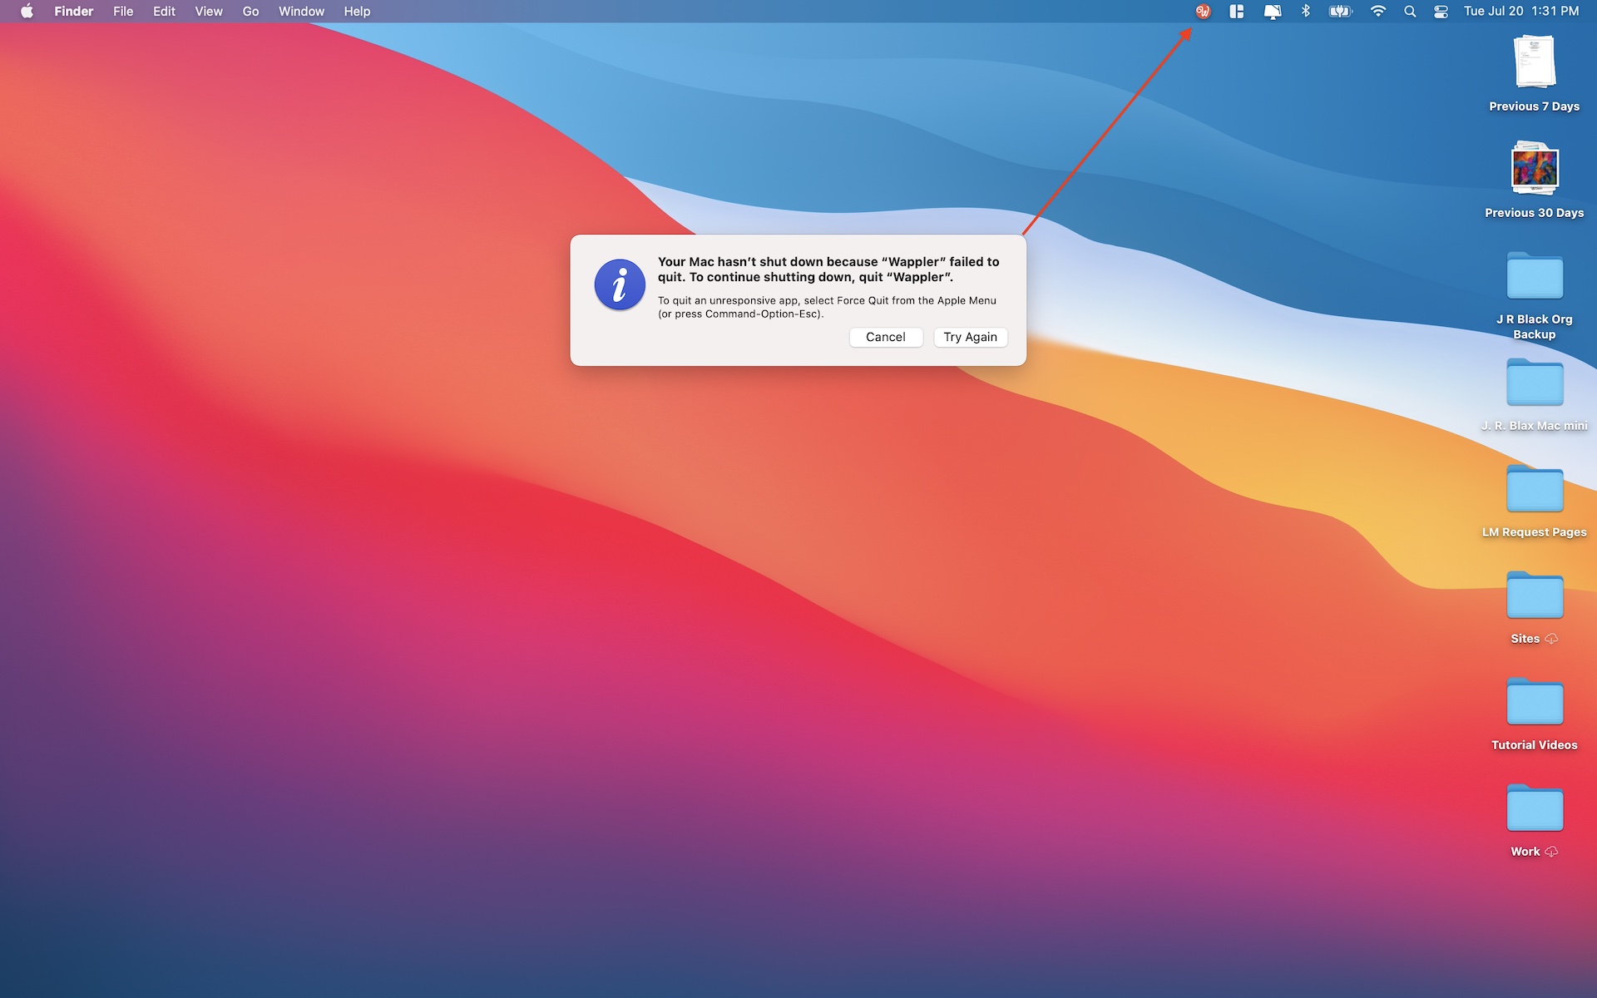Click the Bluetooth status icon
Image resolution: width=1597 pixels, height=998 pixels.
1306,12
